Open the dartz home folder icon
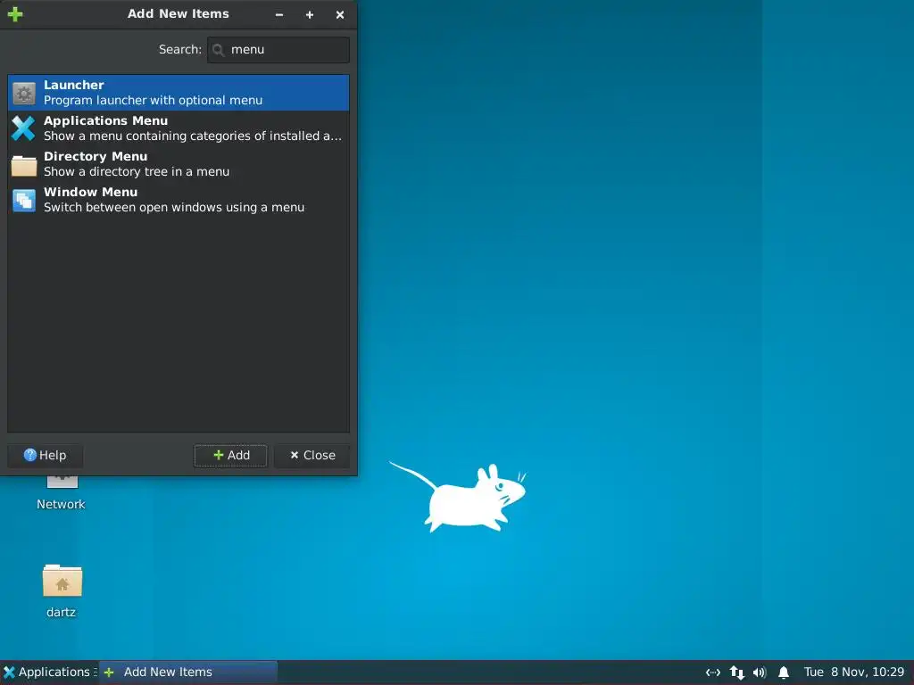 click(x=62, y=580)
